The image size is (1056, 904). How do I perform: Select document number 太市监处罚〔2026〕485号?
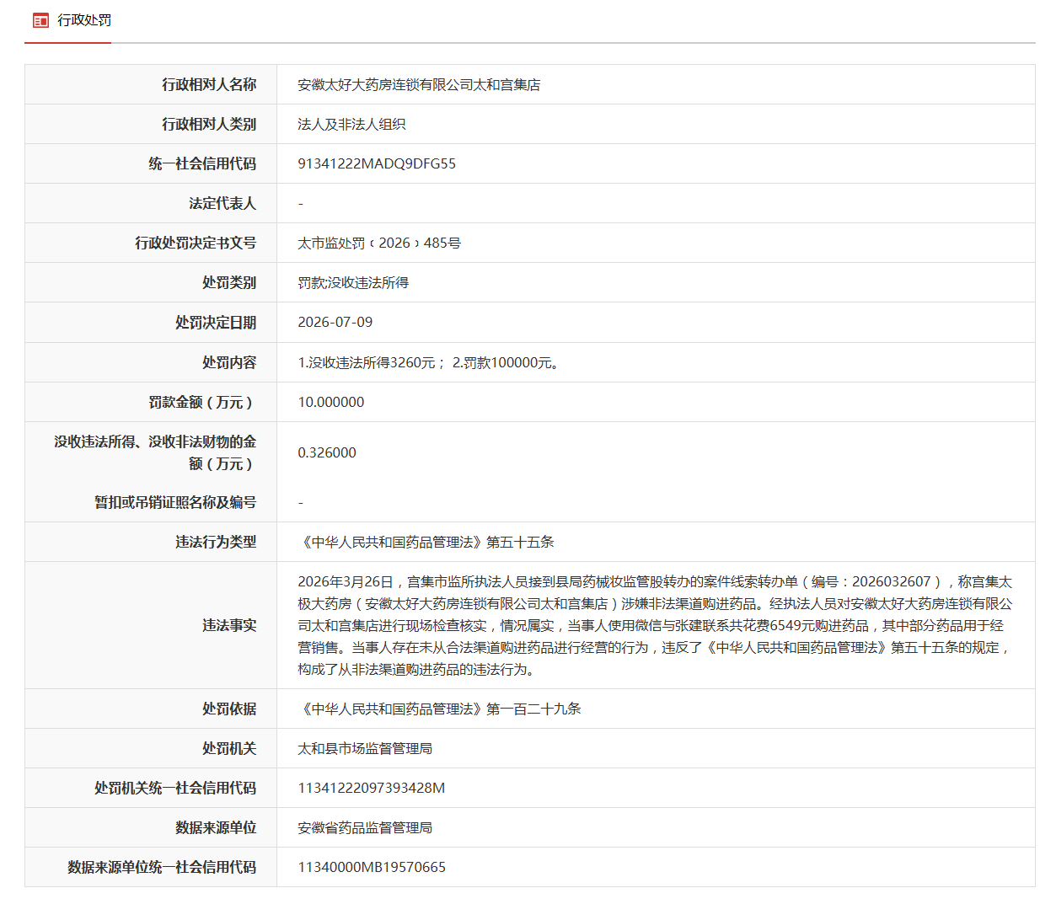379,243
